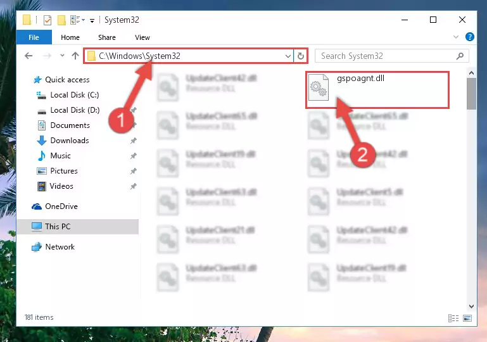Open the File tab
This screenshot has height=342, width=487.
click(x=34, y=37)
